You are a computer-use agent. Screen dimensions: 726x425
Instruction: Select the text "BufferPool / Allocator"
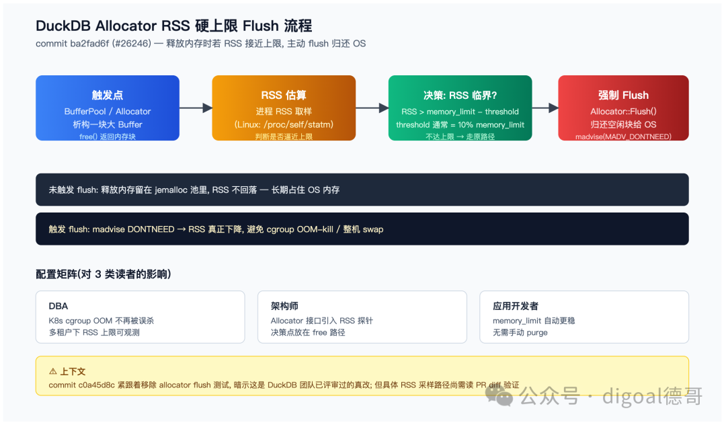[108, 112]
